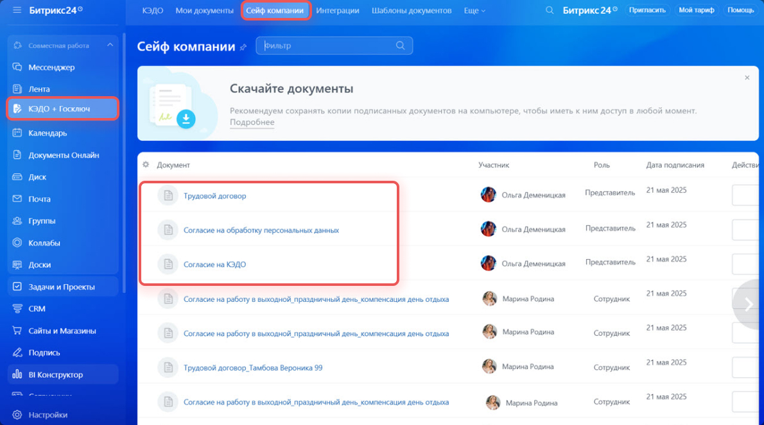Screen dimensions: 764x425
Task: Click the document icon beside Согласие на КЭДО
Action: (x=168, y=265)
